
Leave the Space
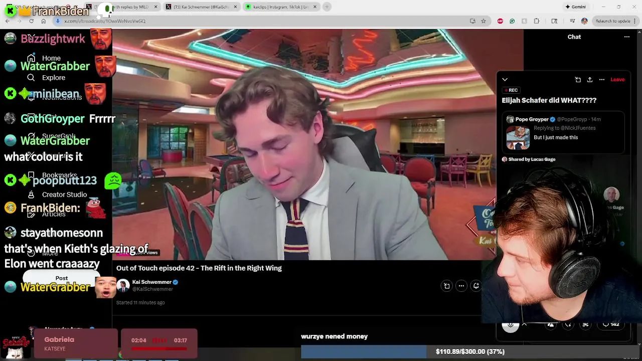pos(617,80)
